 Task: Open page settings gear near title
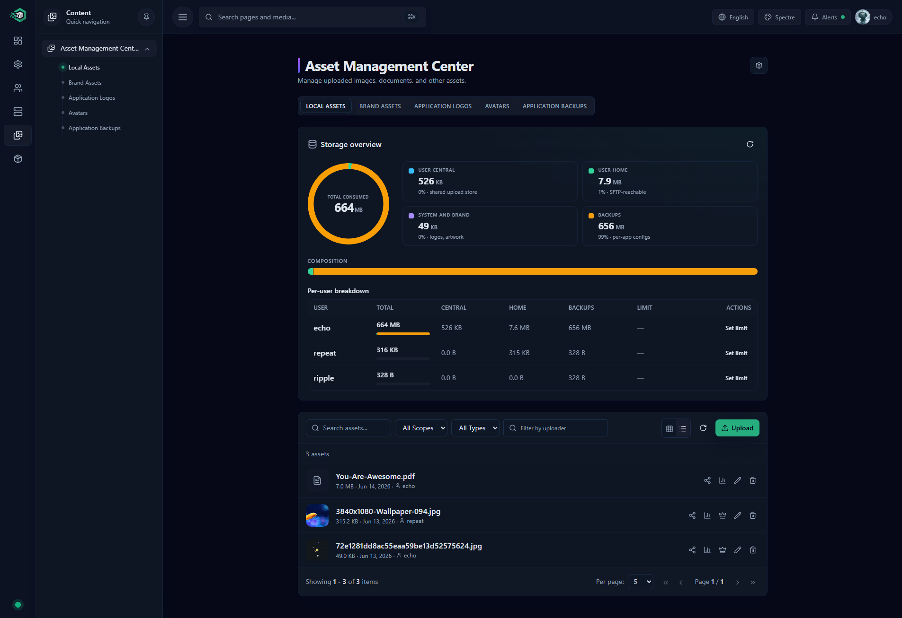(x=759, y=65)
